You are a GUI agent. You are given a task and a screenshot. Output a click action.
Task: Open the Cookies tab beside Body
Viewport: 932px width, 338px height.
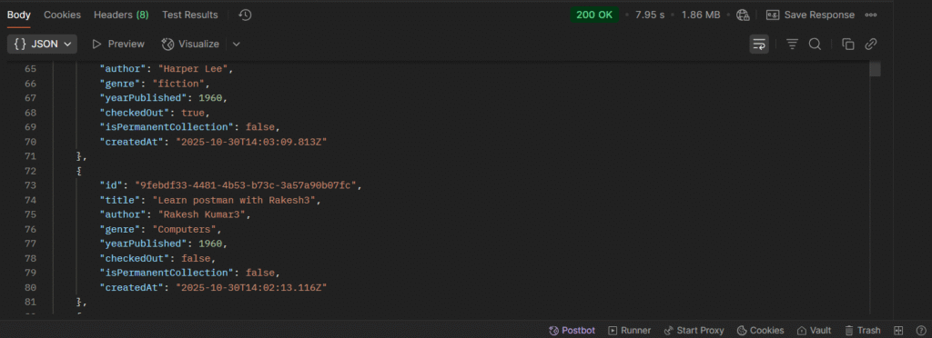click(x=63, y=15)
